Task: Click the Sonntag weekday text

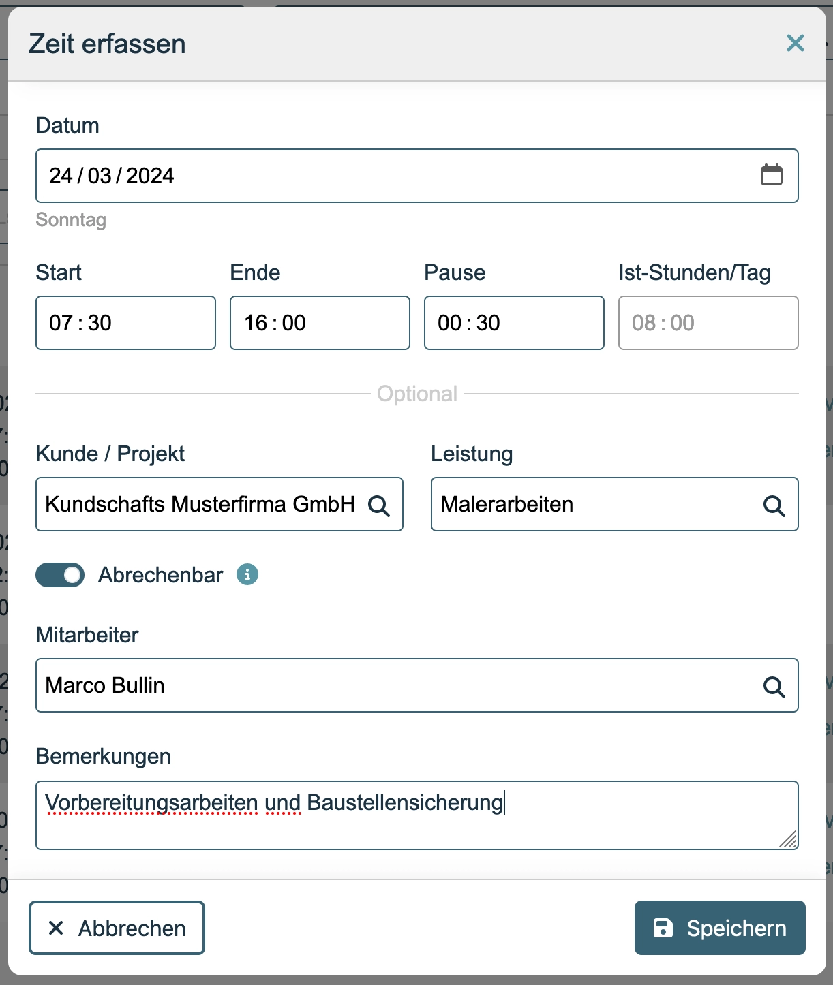Action: 71,220
